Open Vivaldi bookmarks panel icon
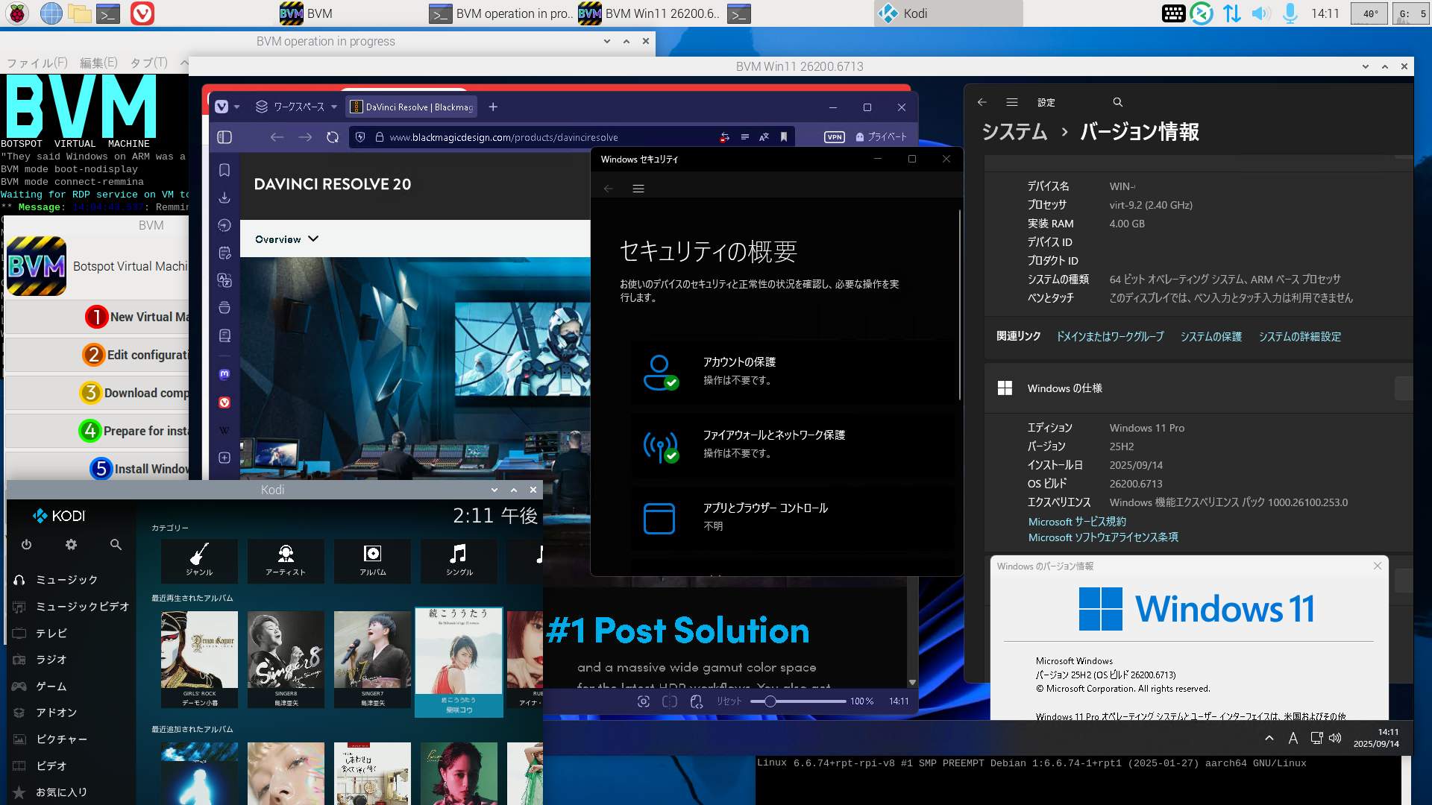This screenshot has width=1432, height=805. [224, 171]
